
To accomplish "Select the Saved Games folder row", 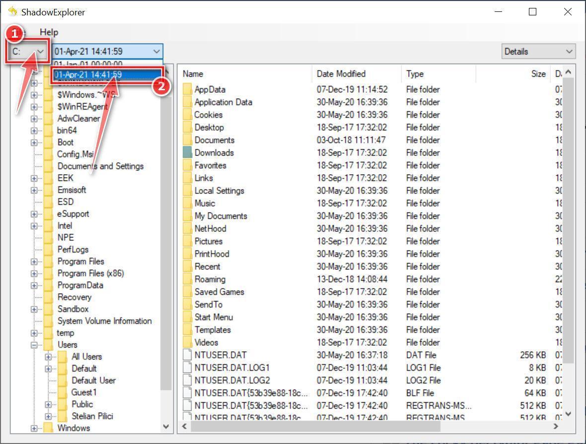I will (x=371, y=292).
